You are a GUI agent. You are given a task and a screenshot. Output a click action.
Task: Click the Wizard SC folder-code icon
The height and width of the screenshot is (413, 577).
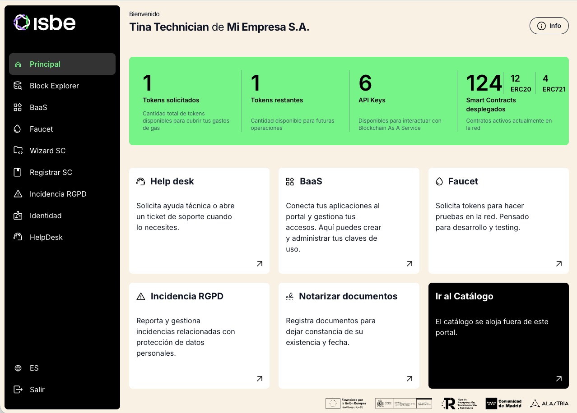pos(18,151)
